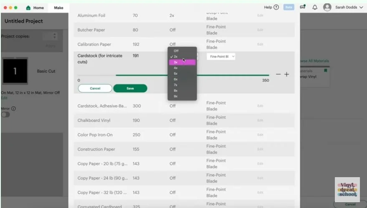367x208 pixels.
Task: Click Edit for Color Pop Iron-On
Action: (x=260, y=135)
